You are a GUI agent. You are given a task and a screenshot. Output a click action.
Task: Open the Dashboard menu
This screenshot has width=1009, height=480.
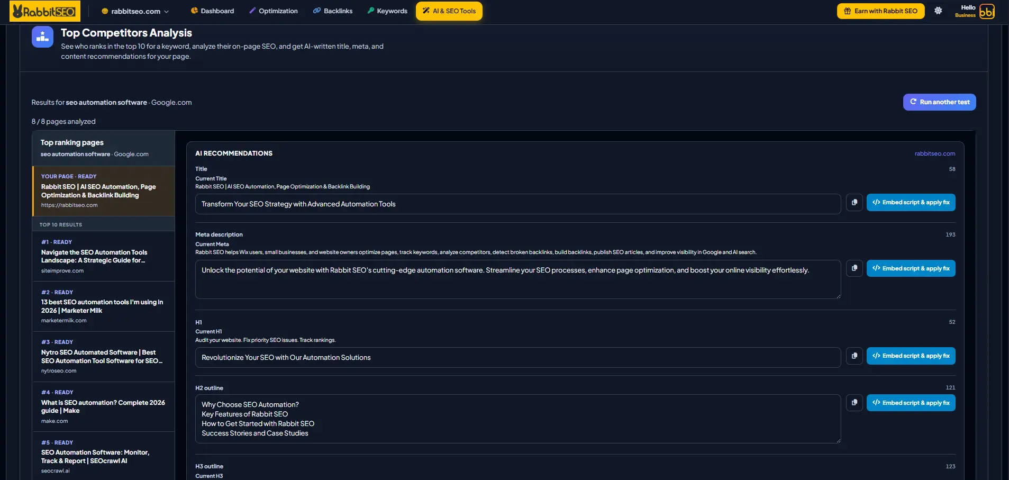tap(212, 11)
